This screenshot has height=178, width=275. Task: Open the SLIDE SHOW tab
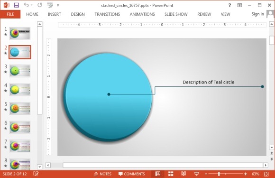point(176,14)
